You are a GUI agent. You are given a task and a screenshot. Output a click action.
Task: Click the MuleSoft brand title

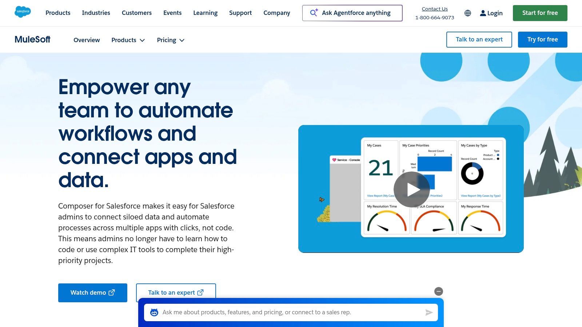coord(32,40)
